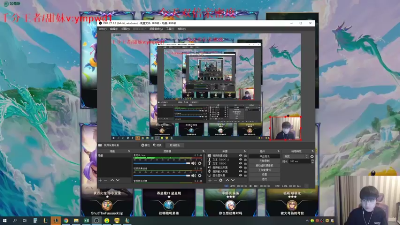
Task: Pop out the 转场特效 dock panel
Action: point(313,151)
